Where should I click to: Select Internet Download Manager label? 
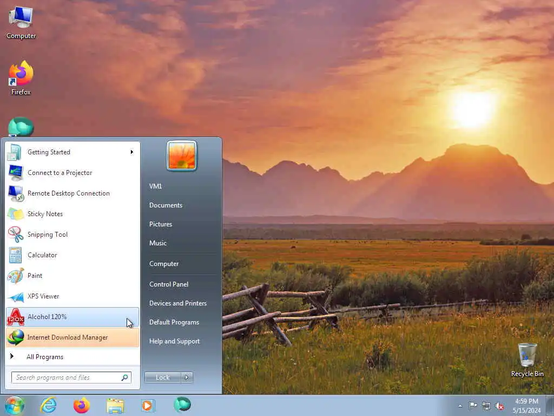pyautogui.click(x=68, y=337)
